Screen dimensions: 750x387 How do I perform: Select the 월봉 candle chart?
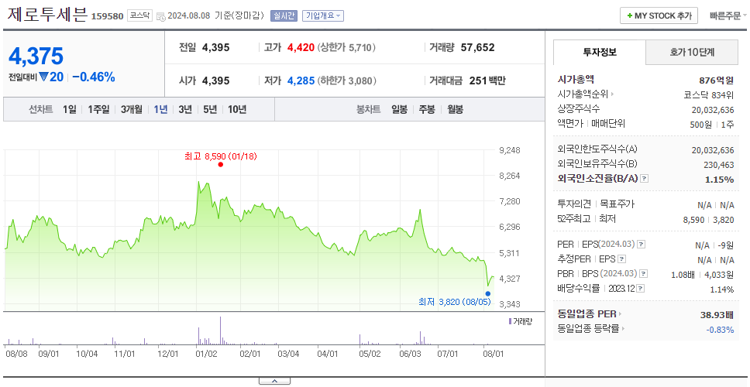pos(456,109)
